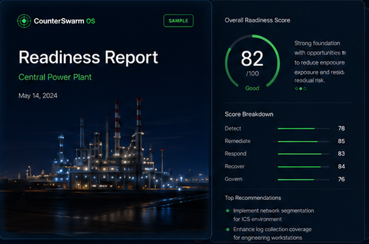Click the Recover score value 84
This screenshot has width=369, height=244.
tap(341, 166)
